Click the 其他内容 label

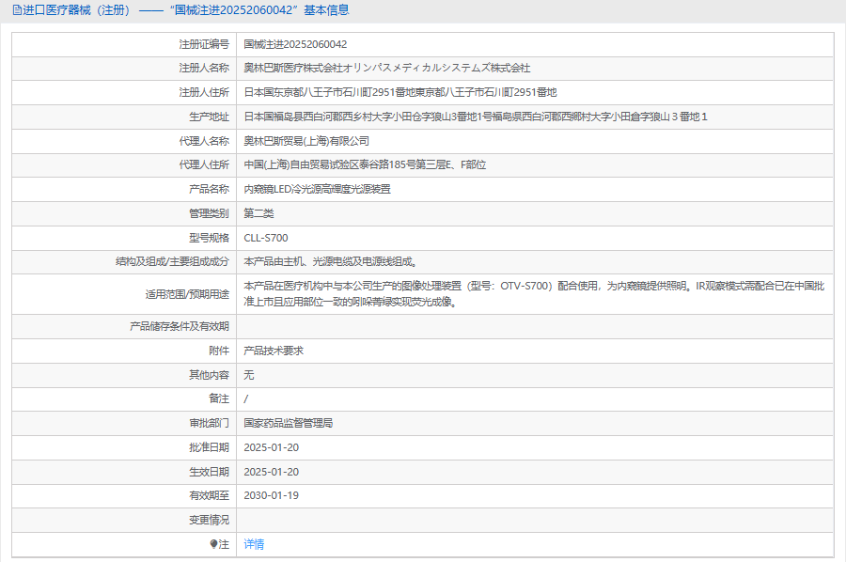[209, 375]
